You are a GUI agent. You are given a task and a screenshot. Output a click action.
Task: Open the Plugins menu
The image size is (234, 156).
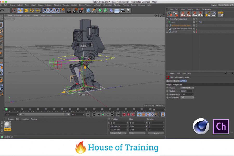(126, 5)
